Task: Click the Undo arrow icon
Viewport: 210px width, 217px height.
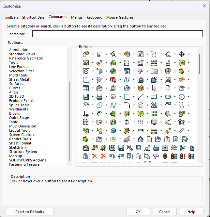Action: pos(112,156)
